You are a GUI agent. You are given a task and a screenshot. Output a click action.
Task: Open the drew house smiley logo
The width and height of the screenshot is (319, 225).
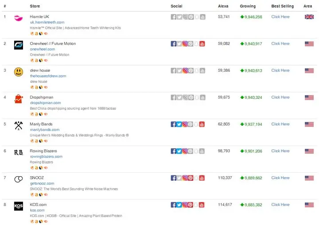point(19,72)
